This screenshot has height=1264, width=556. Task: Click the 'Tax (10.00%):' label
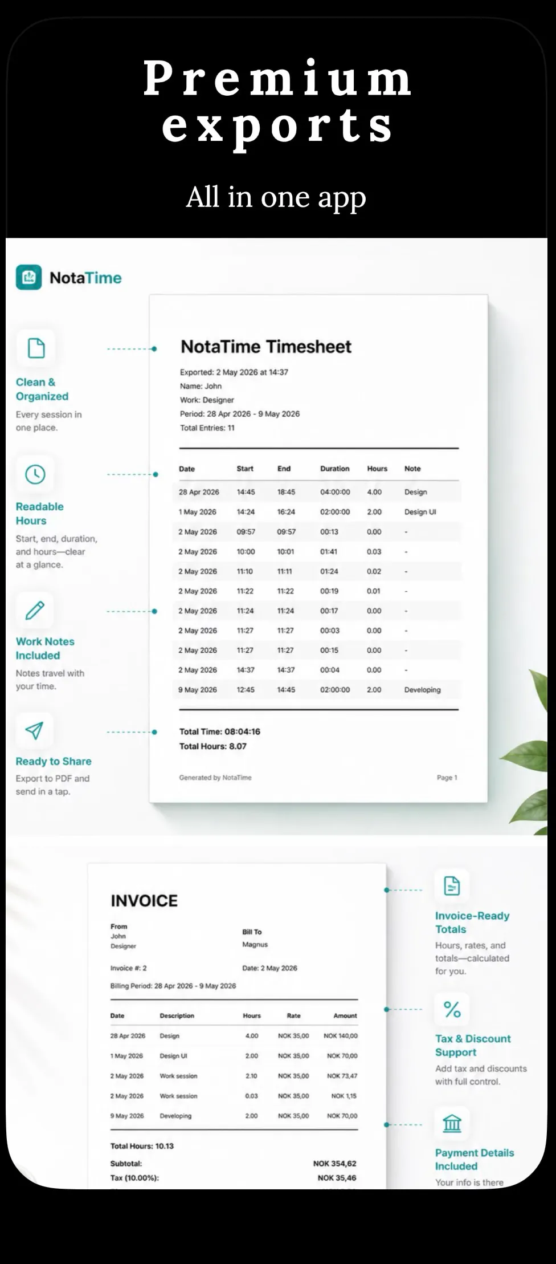(134, 1178)
